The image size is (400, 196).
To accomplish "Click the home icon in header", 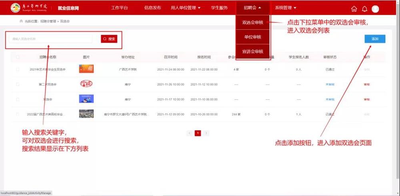I will [354, 9].
